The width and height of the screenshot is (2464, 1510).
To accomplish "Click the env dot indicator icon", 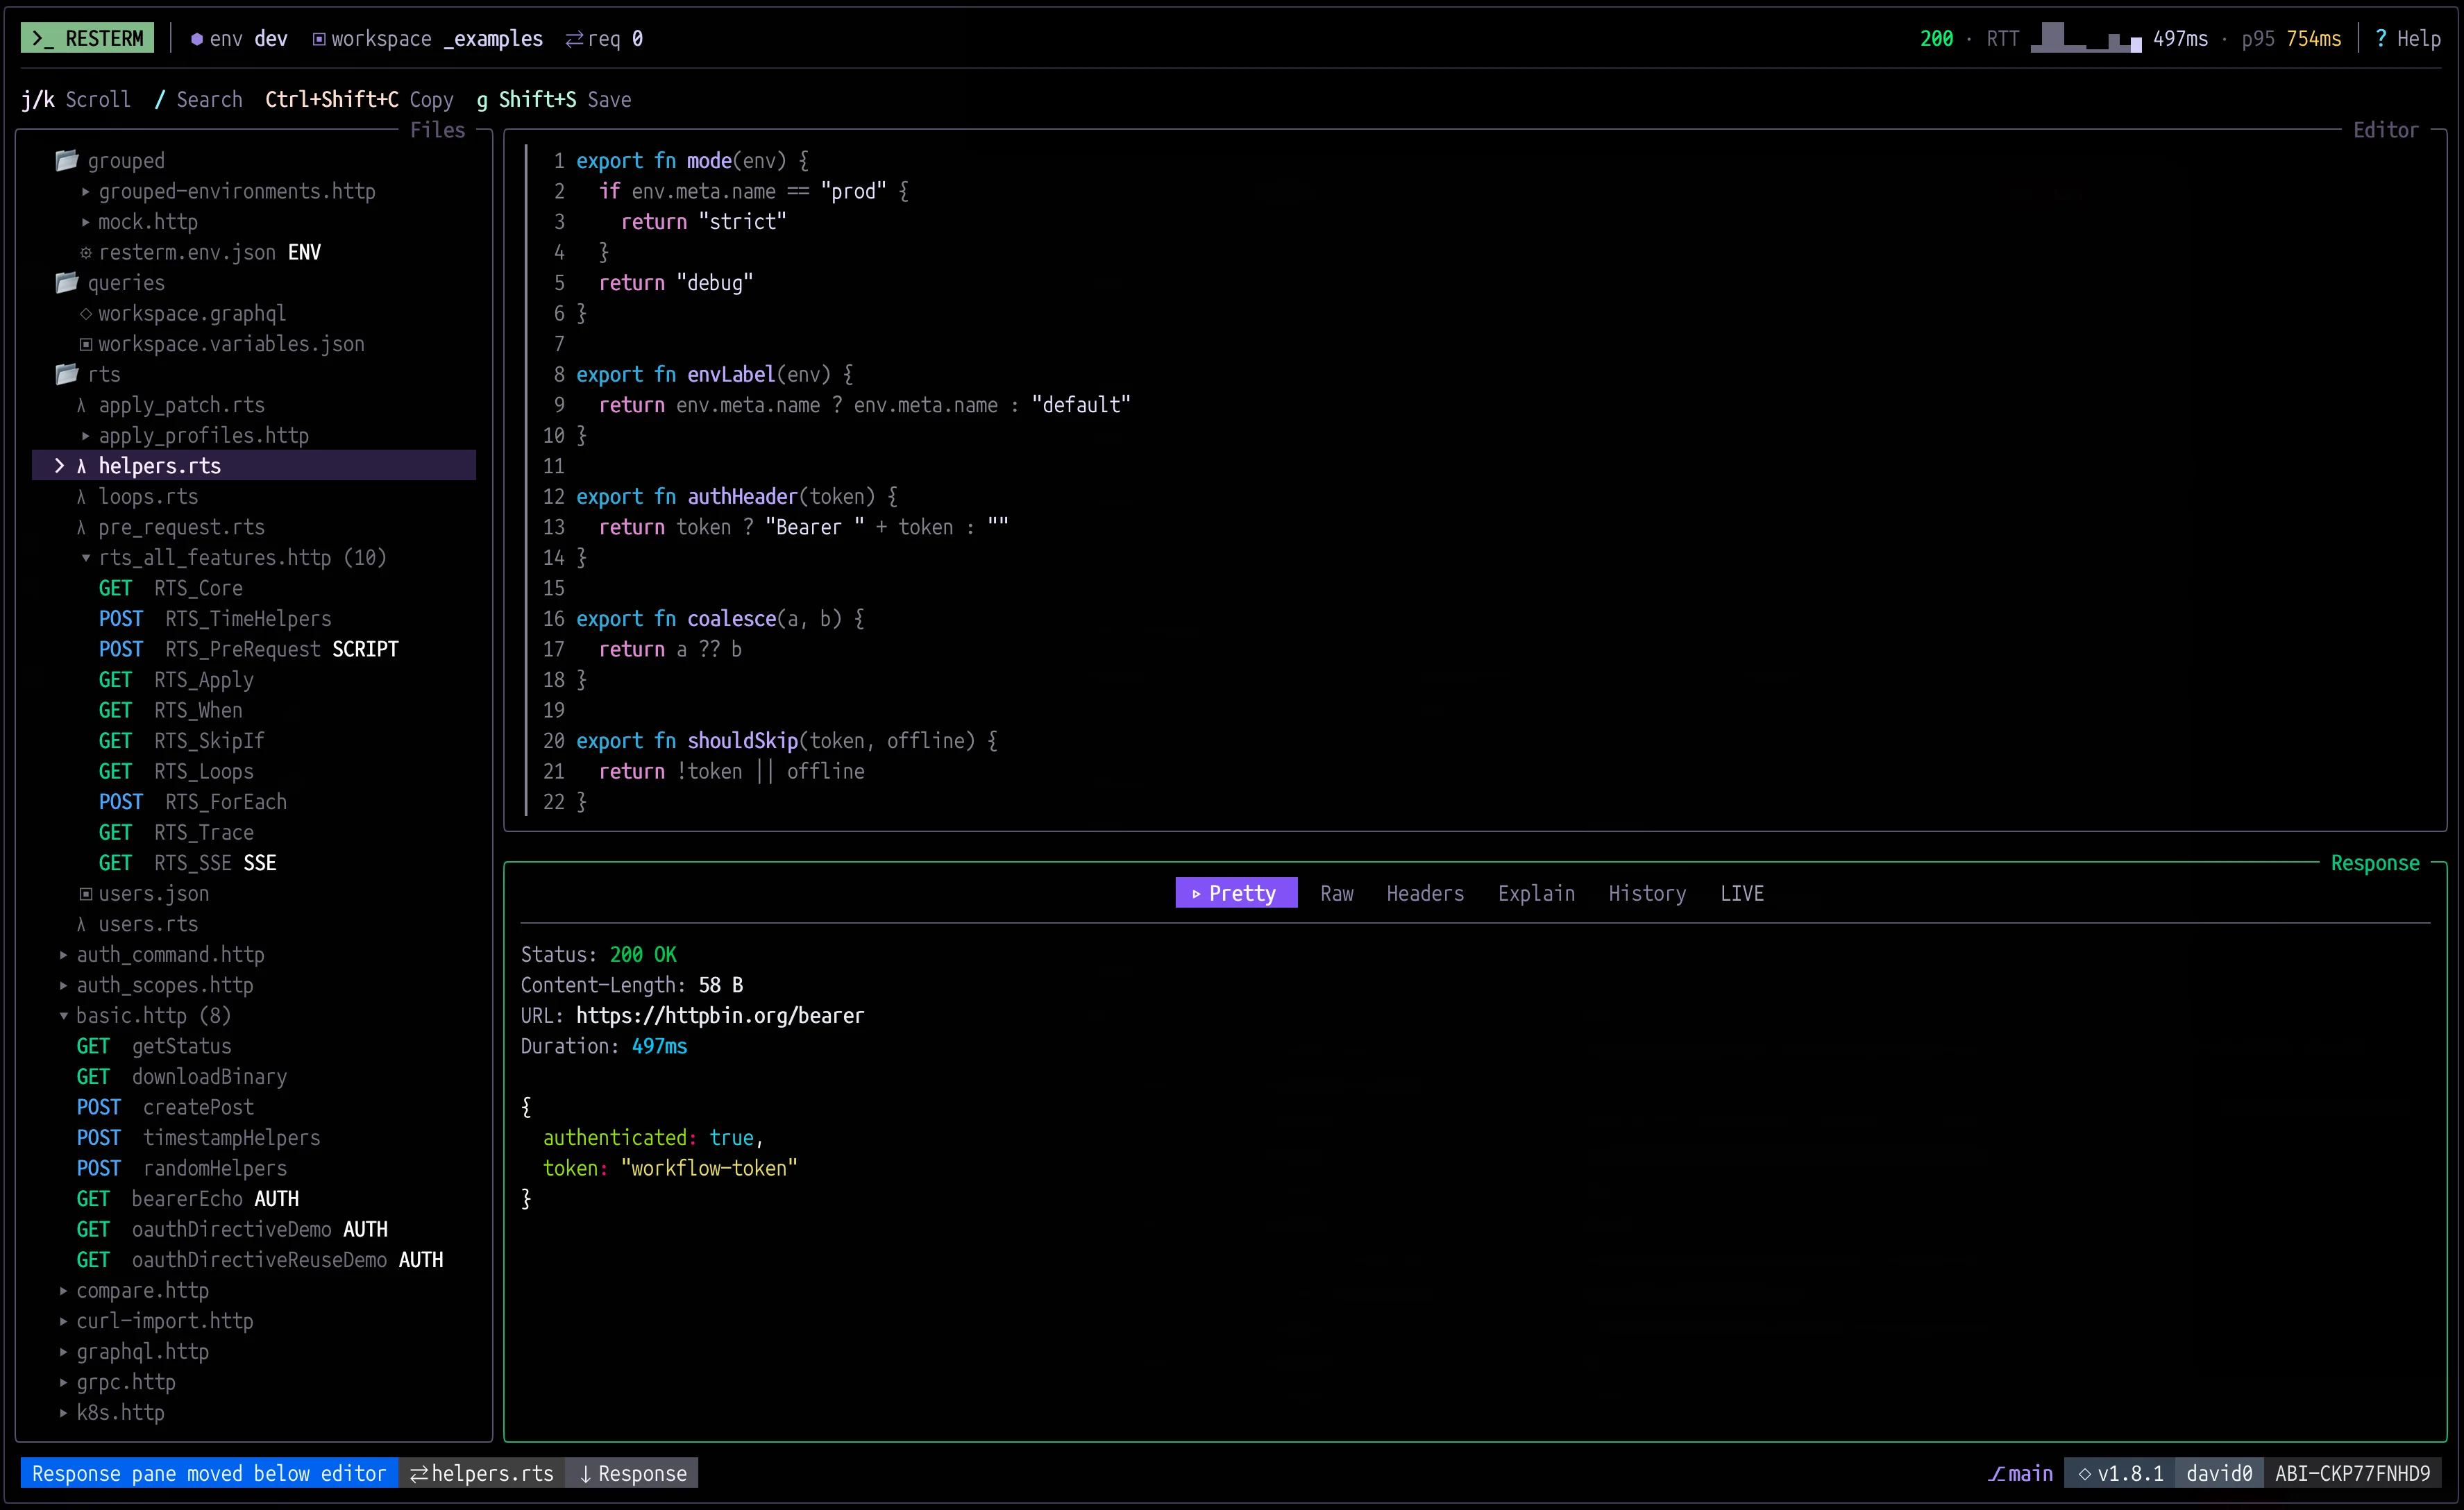I will coord(197,39).
